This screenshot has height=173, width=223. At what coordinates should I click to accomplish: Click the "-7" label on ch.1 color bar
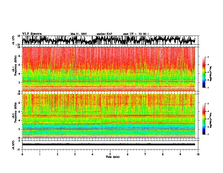(x=208, y=88)
